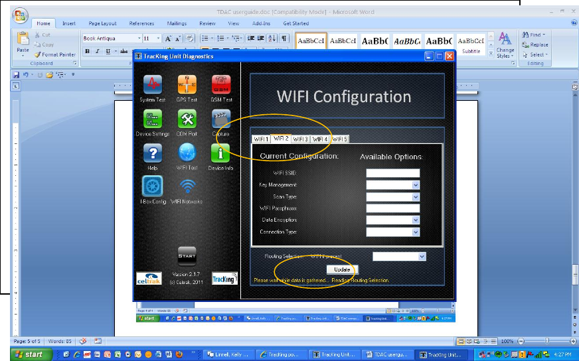The width and height of the screenshot is (579, 361).
Task: Toggle strikethrough in Word ribbon
Action: pyautogui.click(x=124, y=51)
